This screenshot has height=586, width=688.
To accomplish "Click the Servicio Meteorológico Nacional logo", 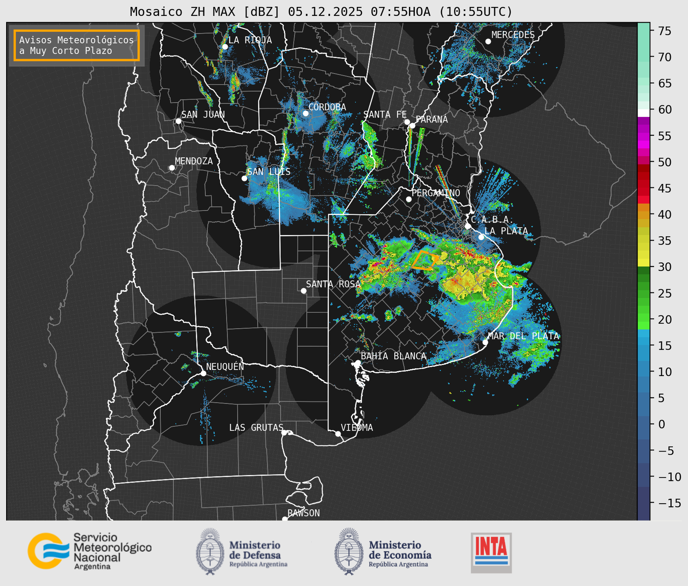I will click(89, 551).
